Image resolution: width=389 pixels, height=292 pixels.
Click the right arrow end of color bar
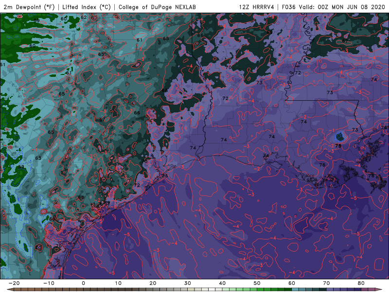(379, 290)
